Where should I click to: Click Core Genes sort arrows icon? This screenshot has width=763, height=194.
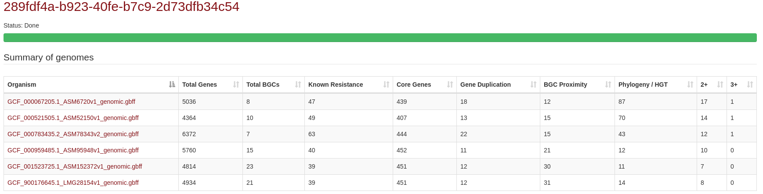450,85
